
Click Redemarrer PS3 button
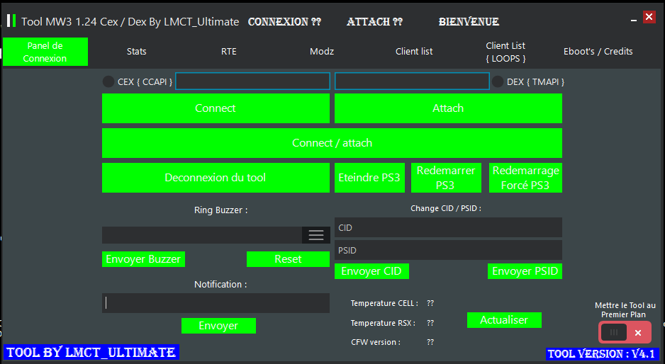446,178
